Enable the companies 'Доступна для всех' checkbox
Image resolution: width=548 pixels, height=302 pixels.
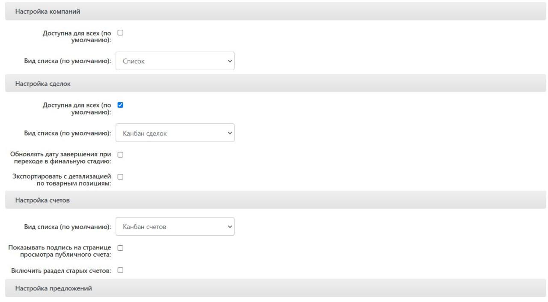tap(120, 32)
